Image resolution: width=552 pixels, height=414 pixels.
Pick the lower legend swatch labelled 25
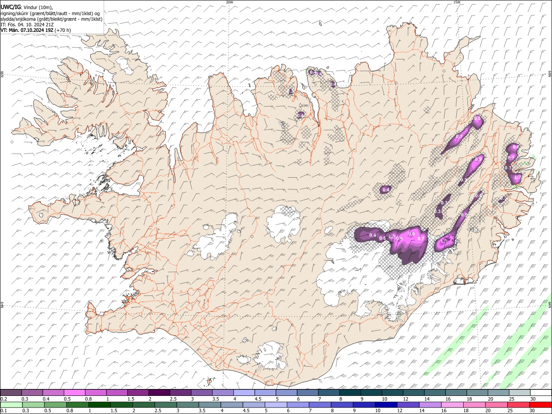point(518,405)
